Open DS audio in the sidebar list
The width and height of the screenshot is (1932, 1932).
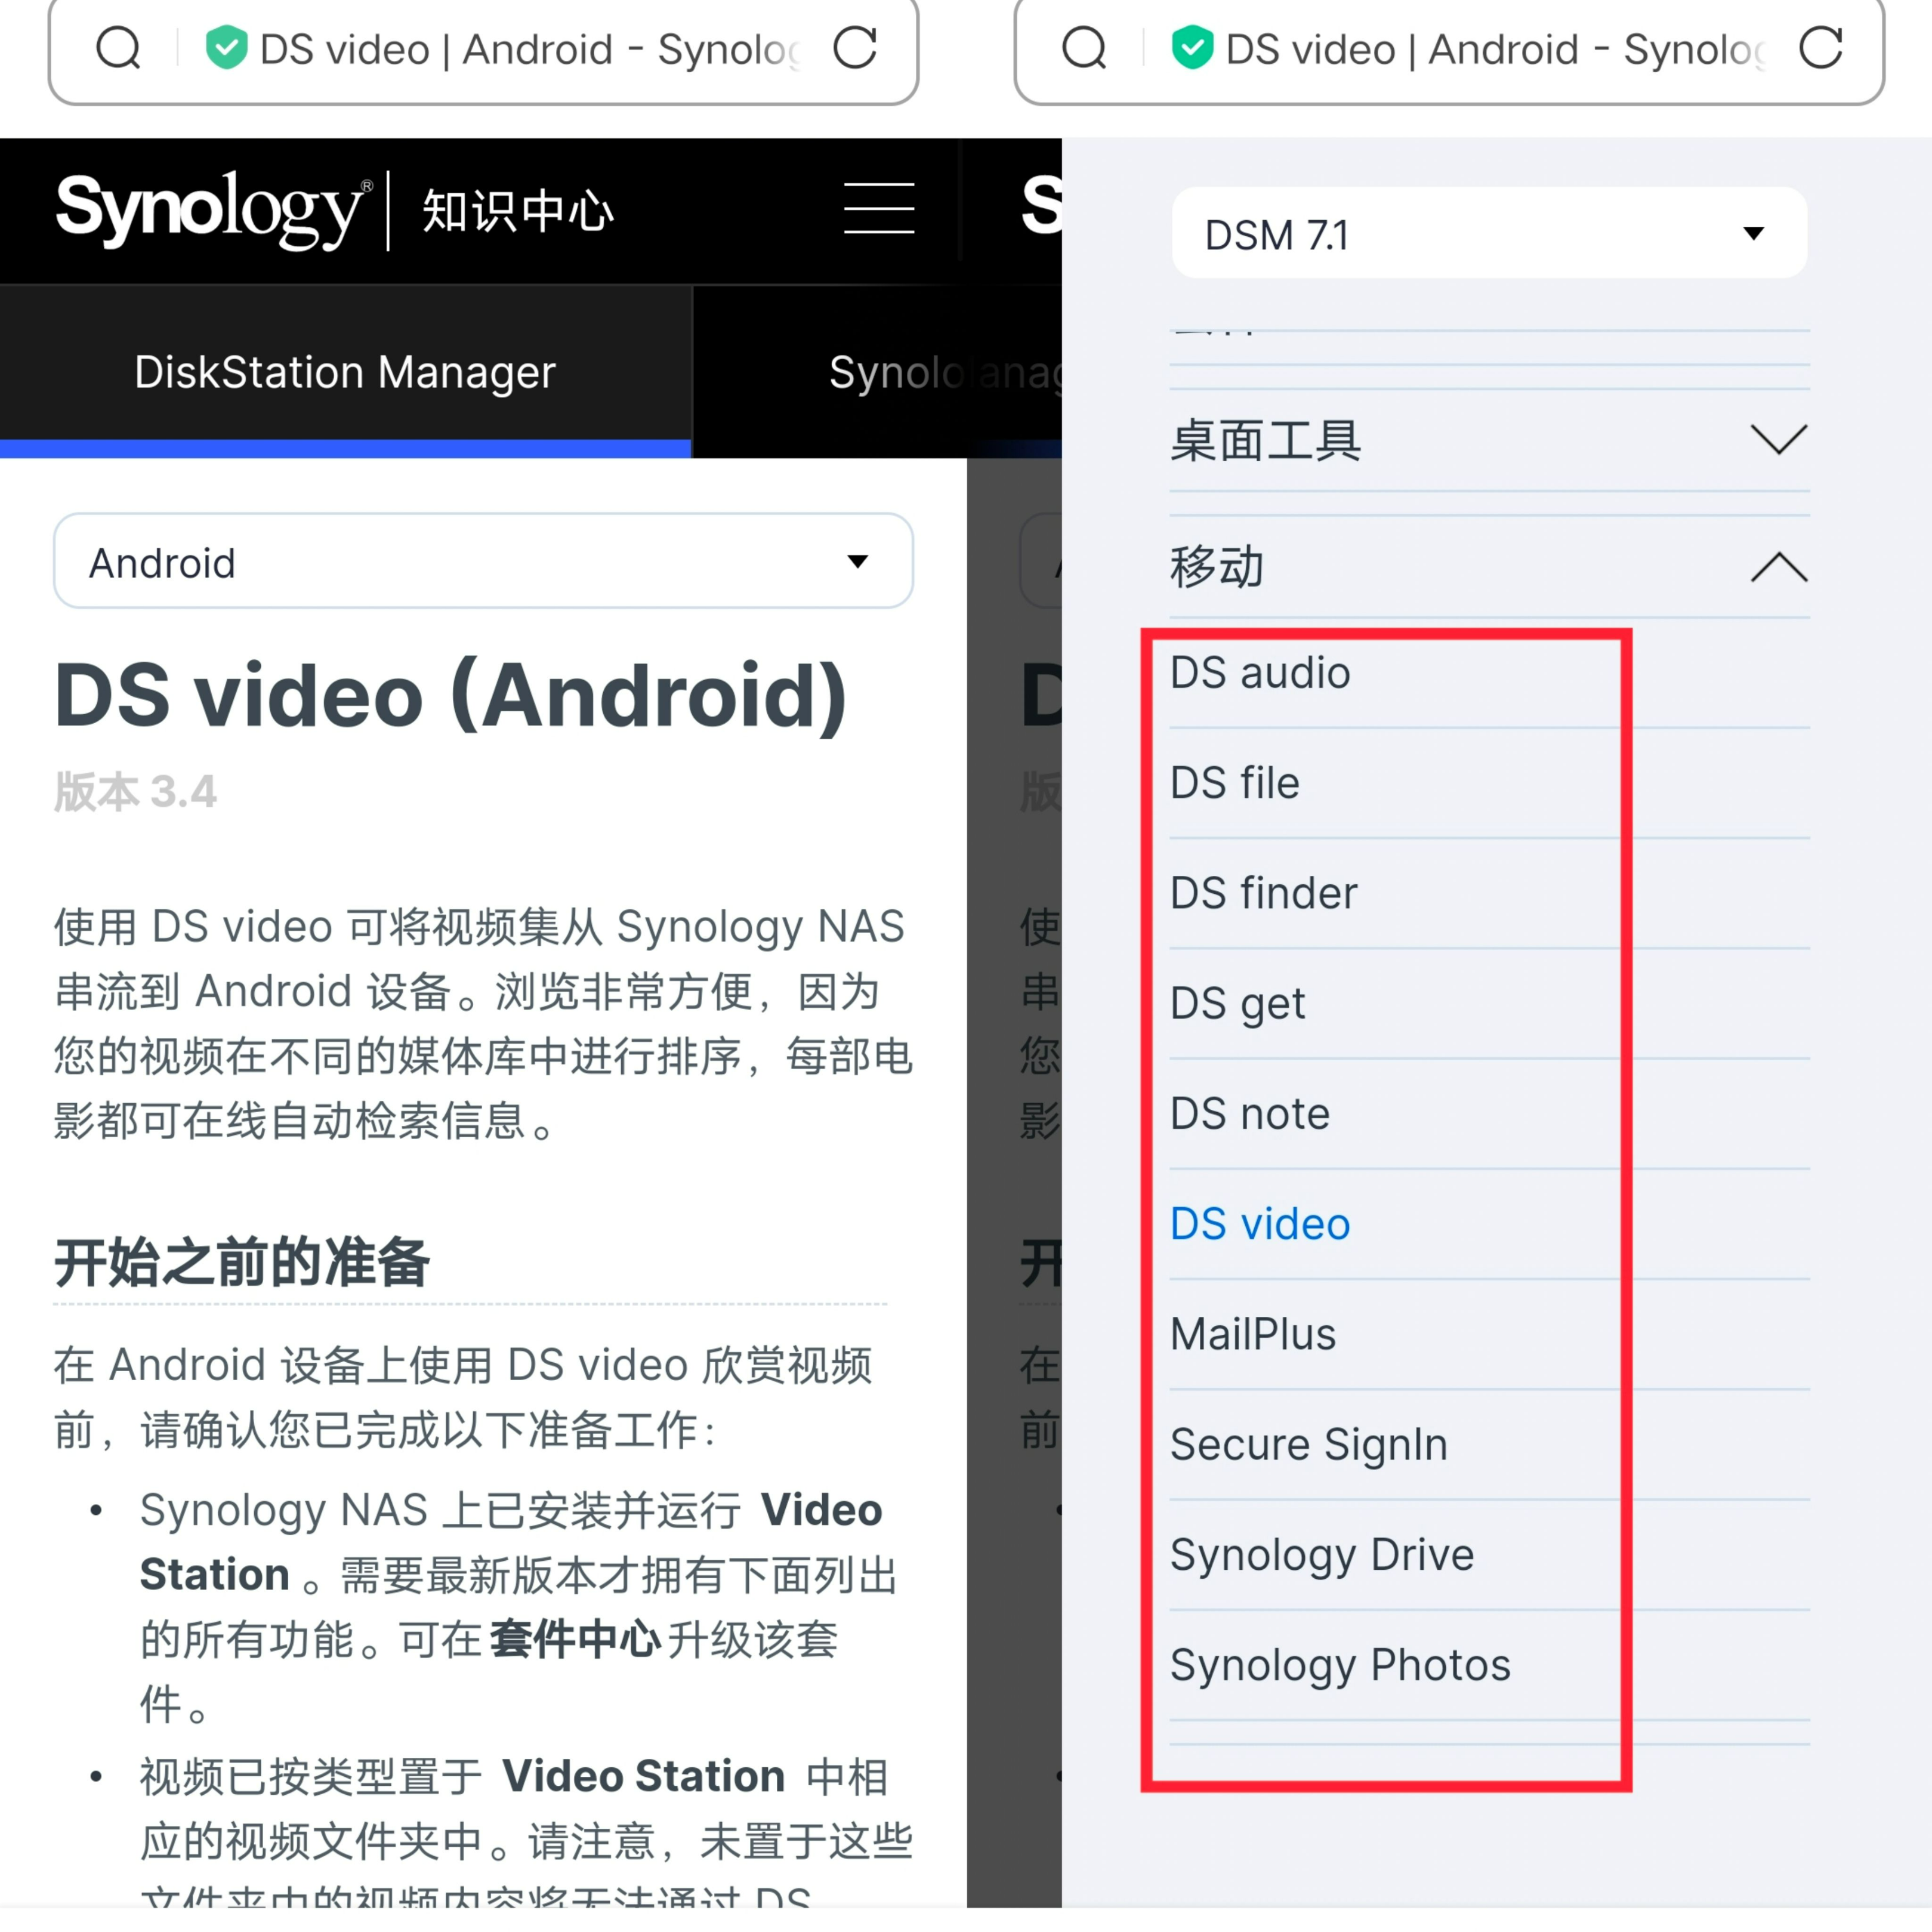click(1260, 673)
